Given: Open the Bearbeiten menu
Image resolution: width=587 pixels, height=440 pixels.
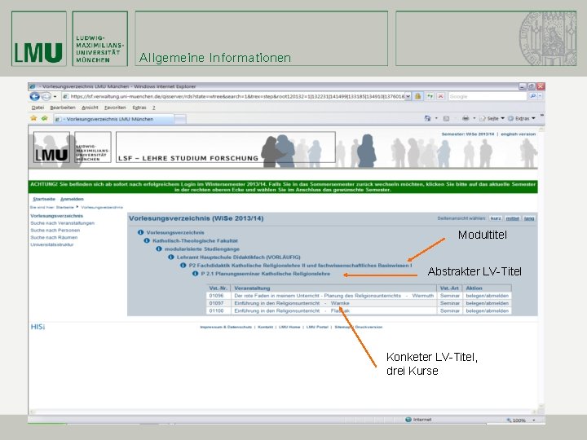Looking at the screenshot, I should click(x=63, y=108).
